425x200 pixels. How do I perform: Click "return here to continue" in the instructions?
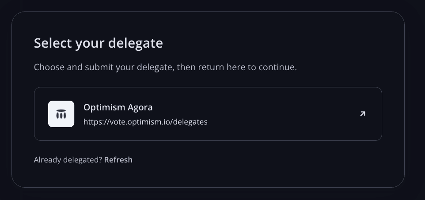tap(247, 67)
